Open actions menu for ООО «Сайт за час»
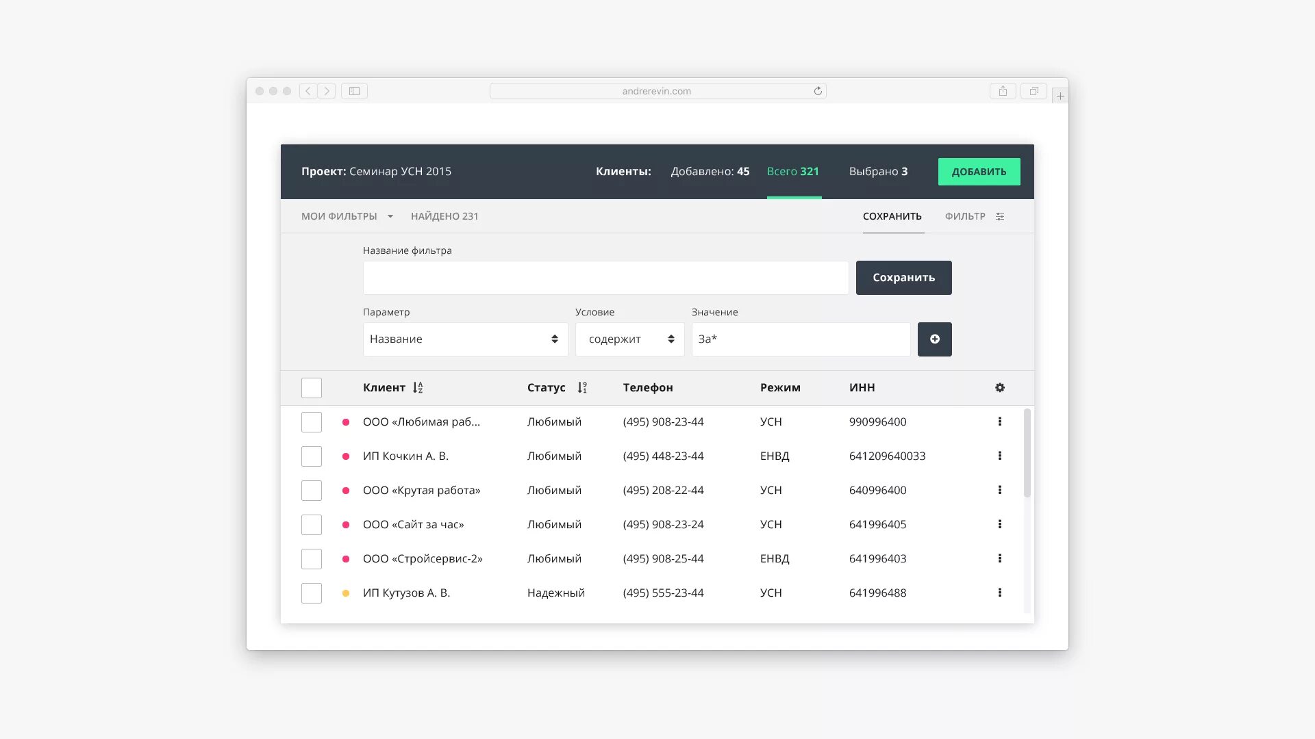Image resolution: width=1315 pixels, height=739 pixels. (x=1000, y=525)
